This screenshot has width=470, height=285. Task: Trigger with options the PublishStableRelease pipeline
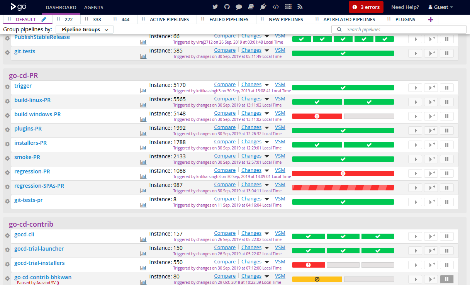pyautogui.click(x=431, y=39)
